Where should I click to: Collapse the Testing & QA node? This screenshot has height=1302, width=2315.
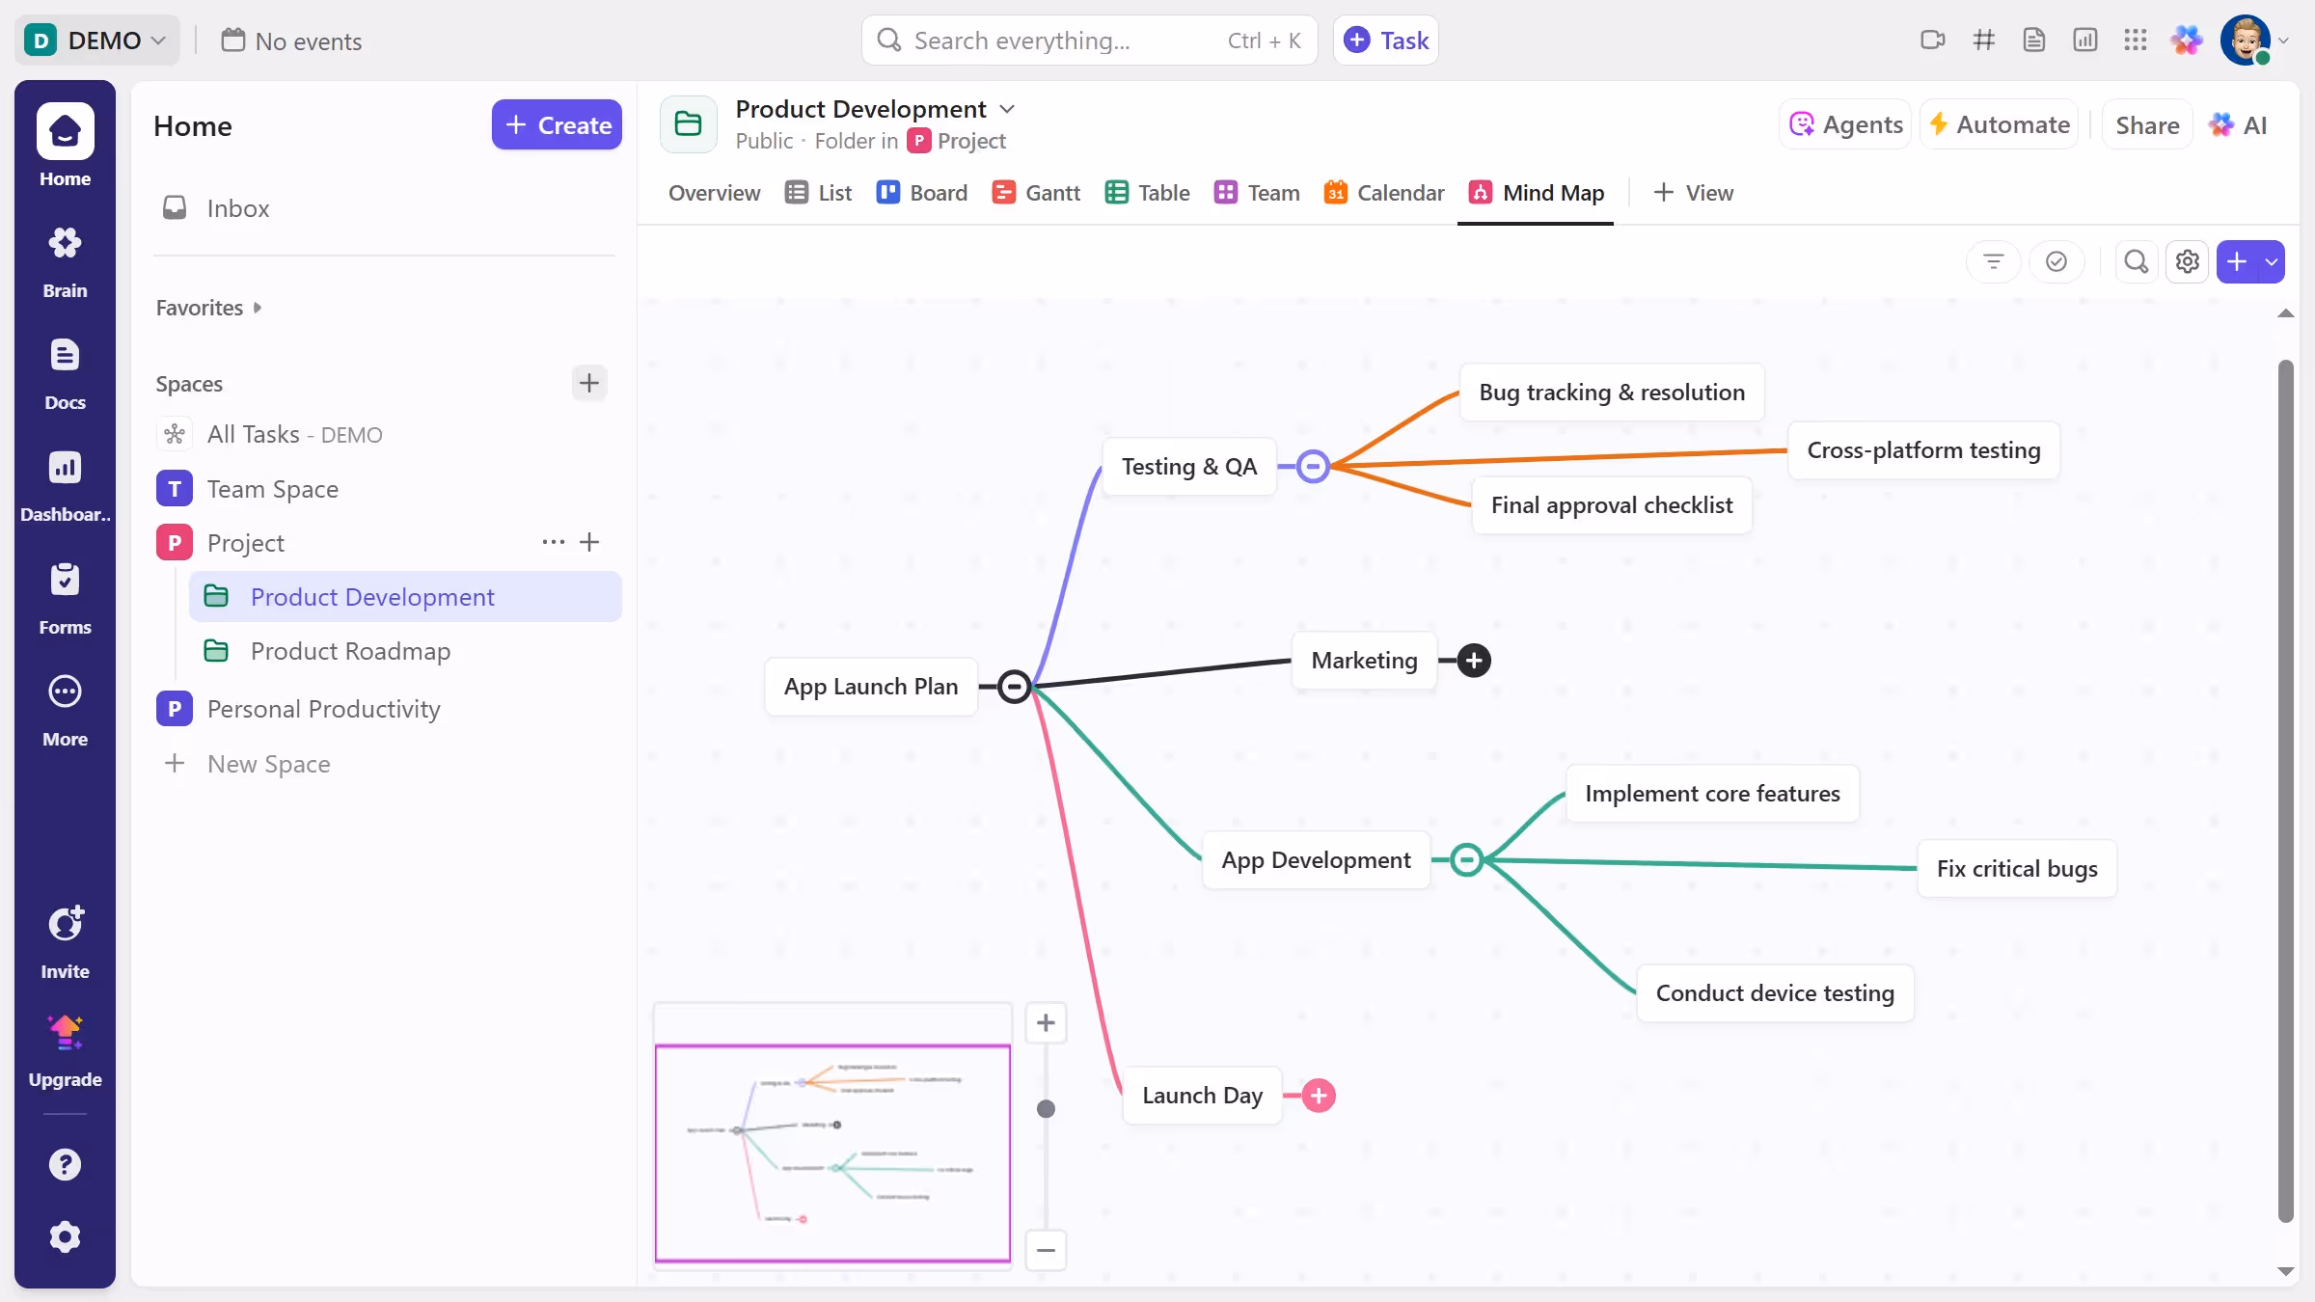pyautogui.click(x=1312, y=467)
